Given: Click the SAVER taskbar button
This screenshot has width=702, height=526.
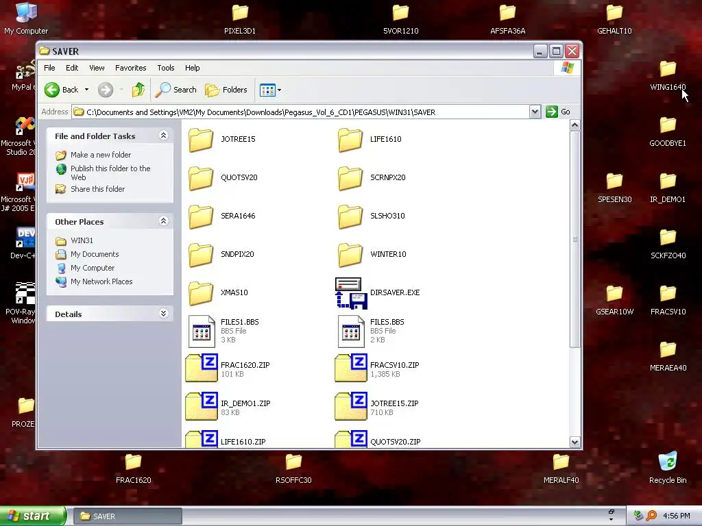Looking at the screenshot, I should [x=128, y=516].
